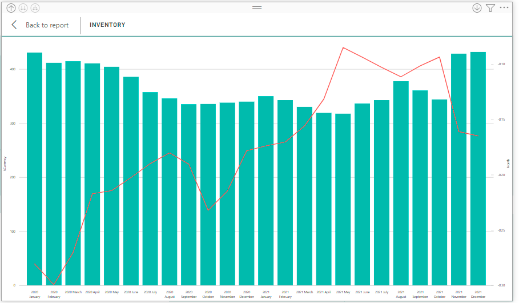Click the 2020 April bar
Viewport: 519px width, 303px height.
pos(92,174)
